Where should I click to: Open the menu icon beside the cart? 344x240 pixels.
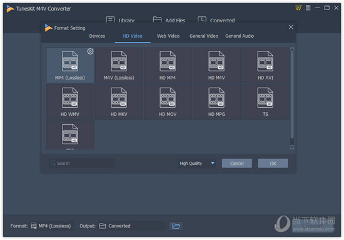pos(308,8)
